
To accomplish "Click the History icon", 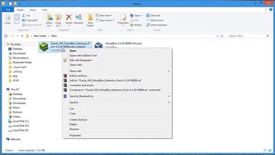I will click(132, 25).
